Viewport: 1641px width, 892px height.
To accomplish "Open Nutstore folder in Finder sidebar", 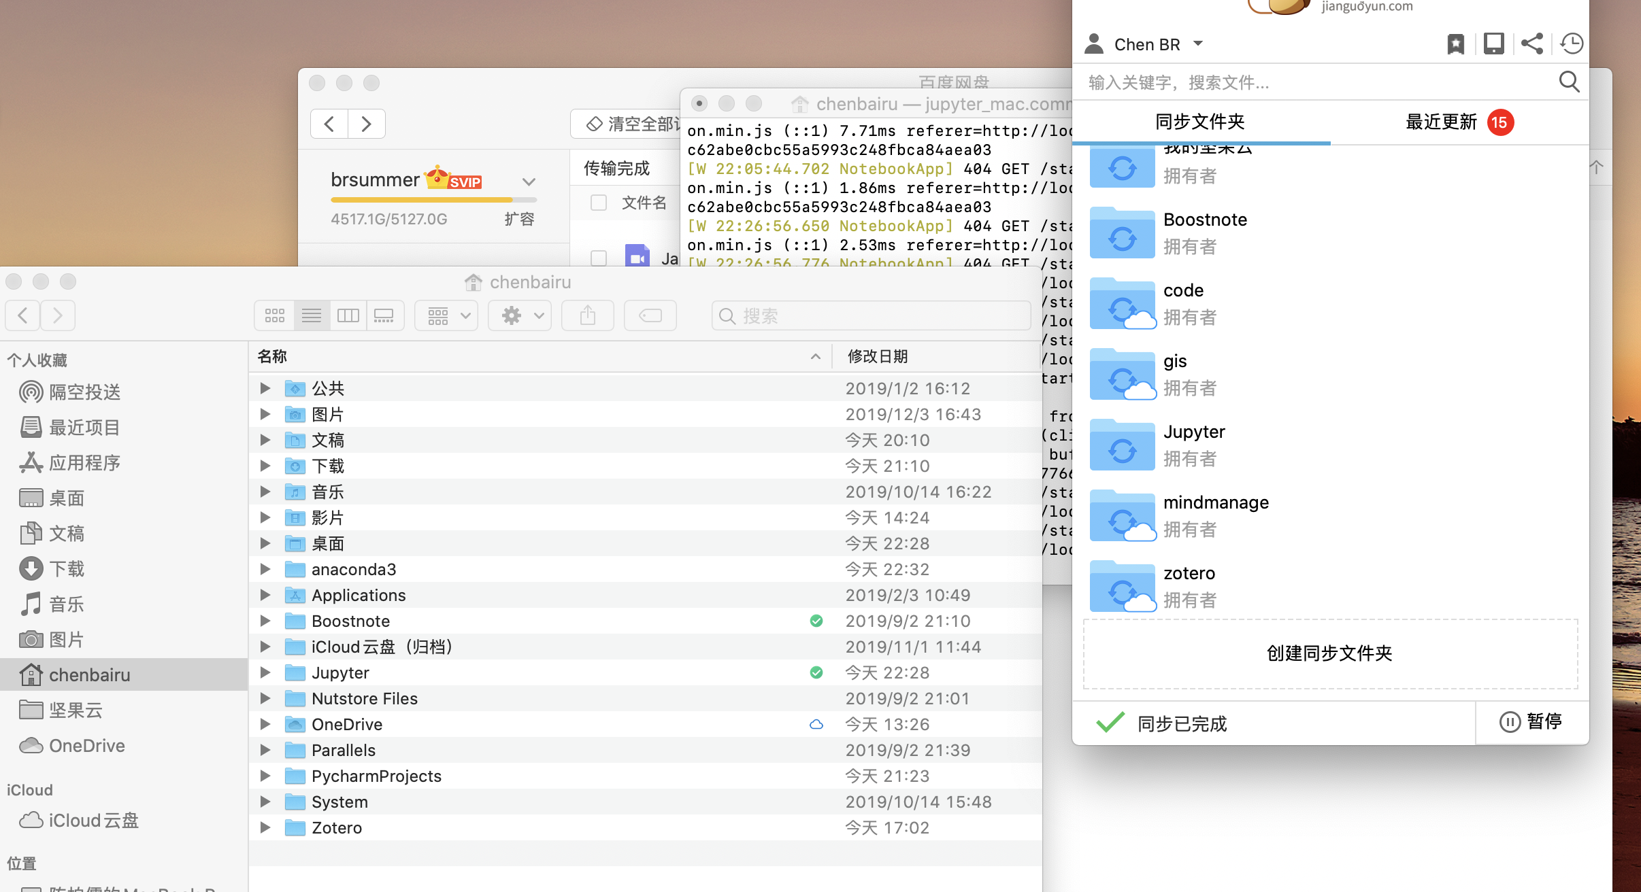I will click(61, 710).
